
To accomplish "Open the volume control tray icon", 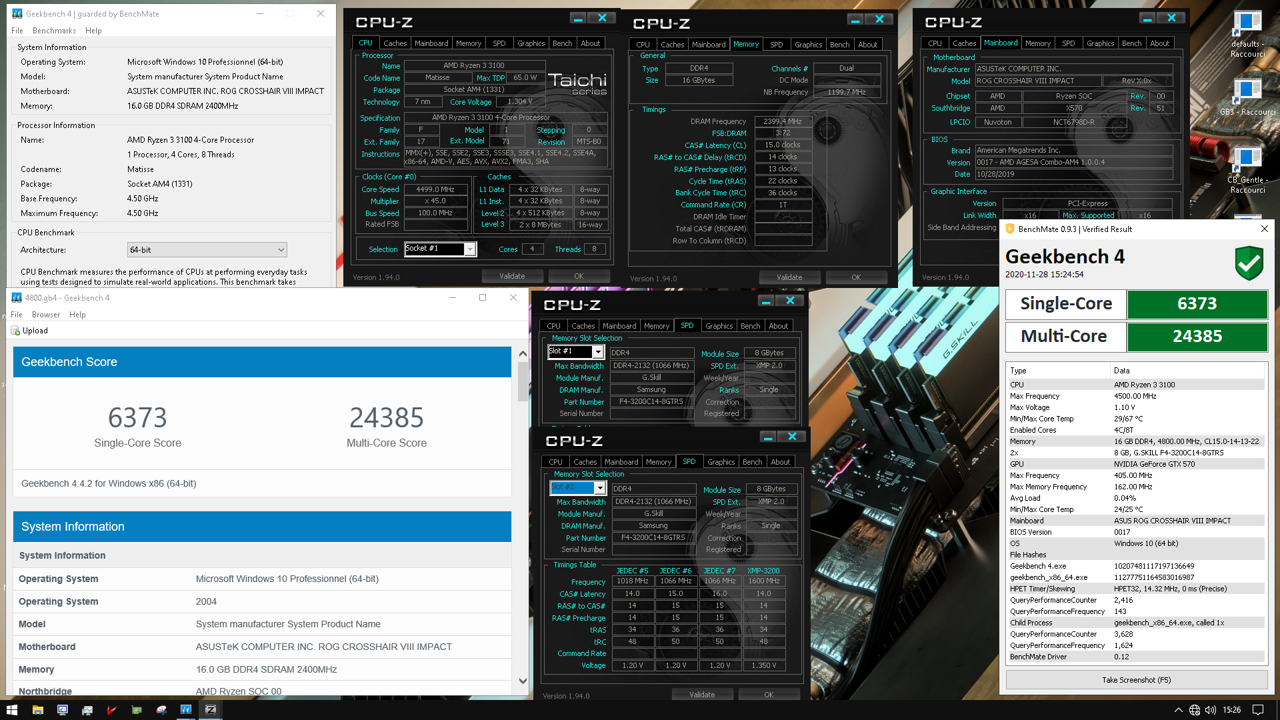I will [x=1211, y=710].
